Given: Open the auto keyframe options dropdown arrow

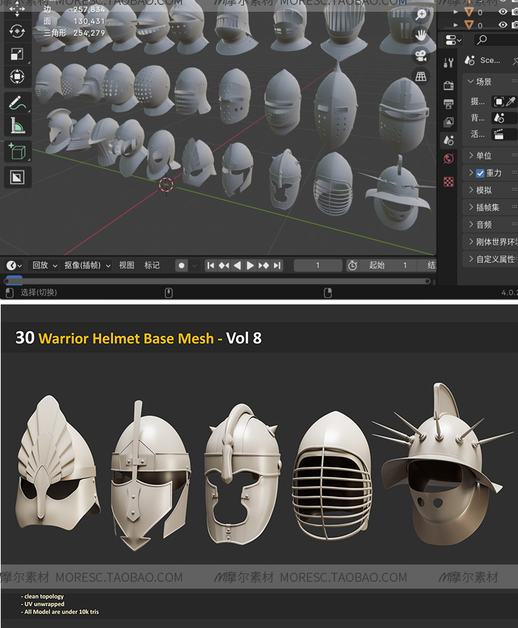Looking at the screenshot, I should 195,265.
